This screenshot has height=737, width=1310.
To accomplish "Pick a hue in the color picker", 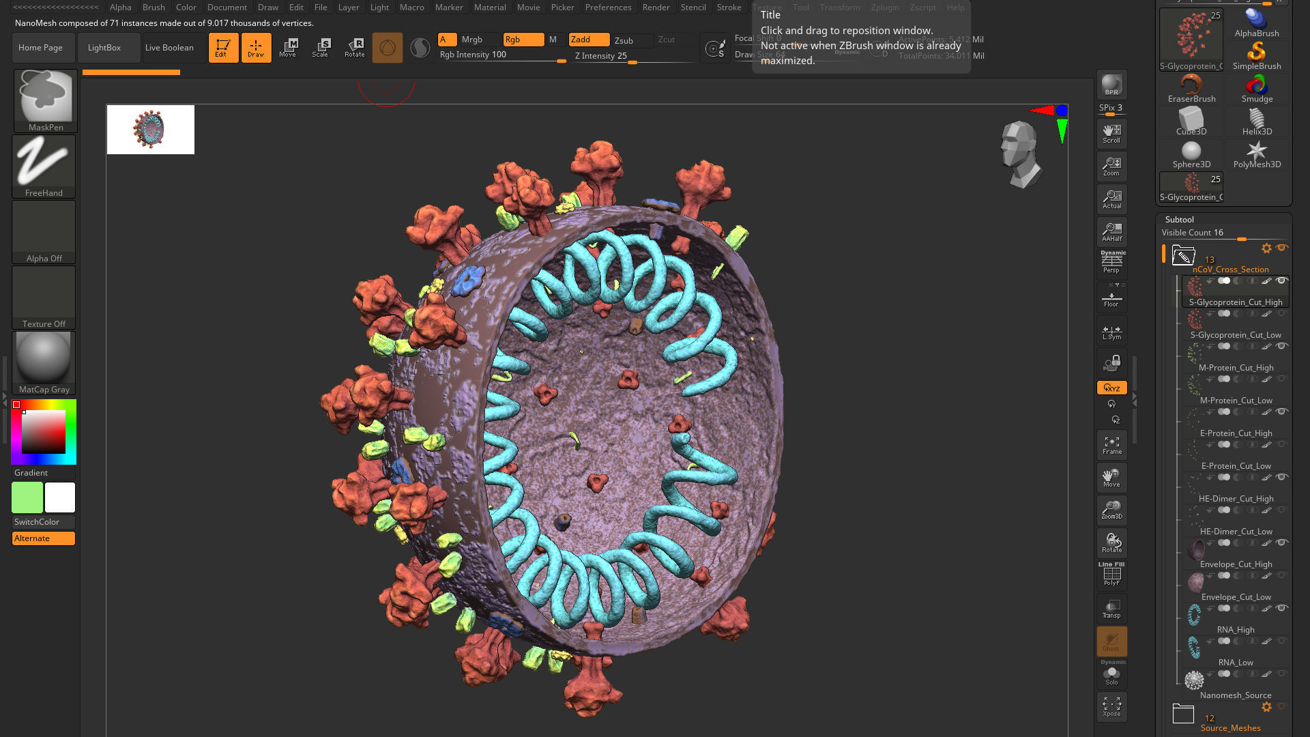I will tap(44, 432).
